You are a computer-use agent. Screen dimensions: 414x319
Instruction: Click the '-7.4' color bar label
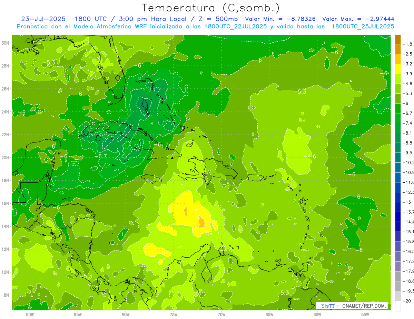(408, 123)
